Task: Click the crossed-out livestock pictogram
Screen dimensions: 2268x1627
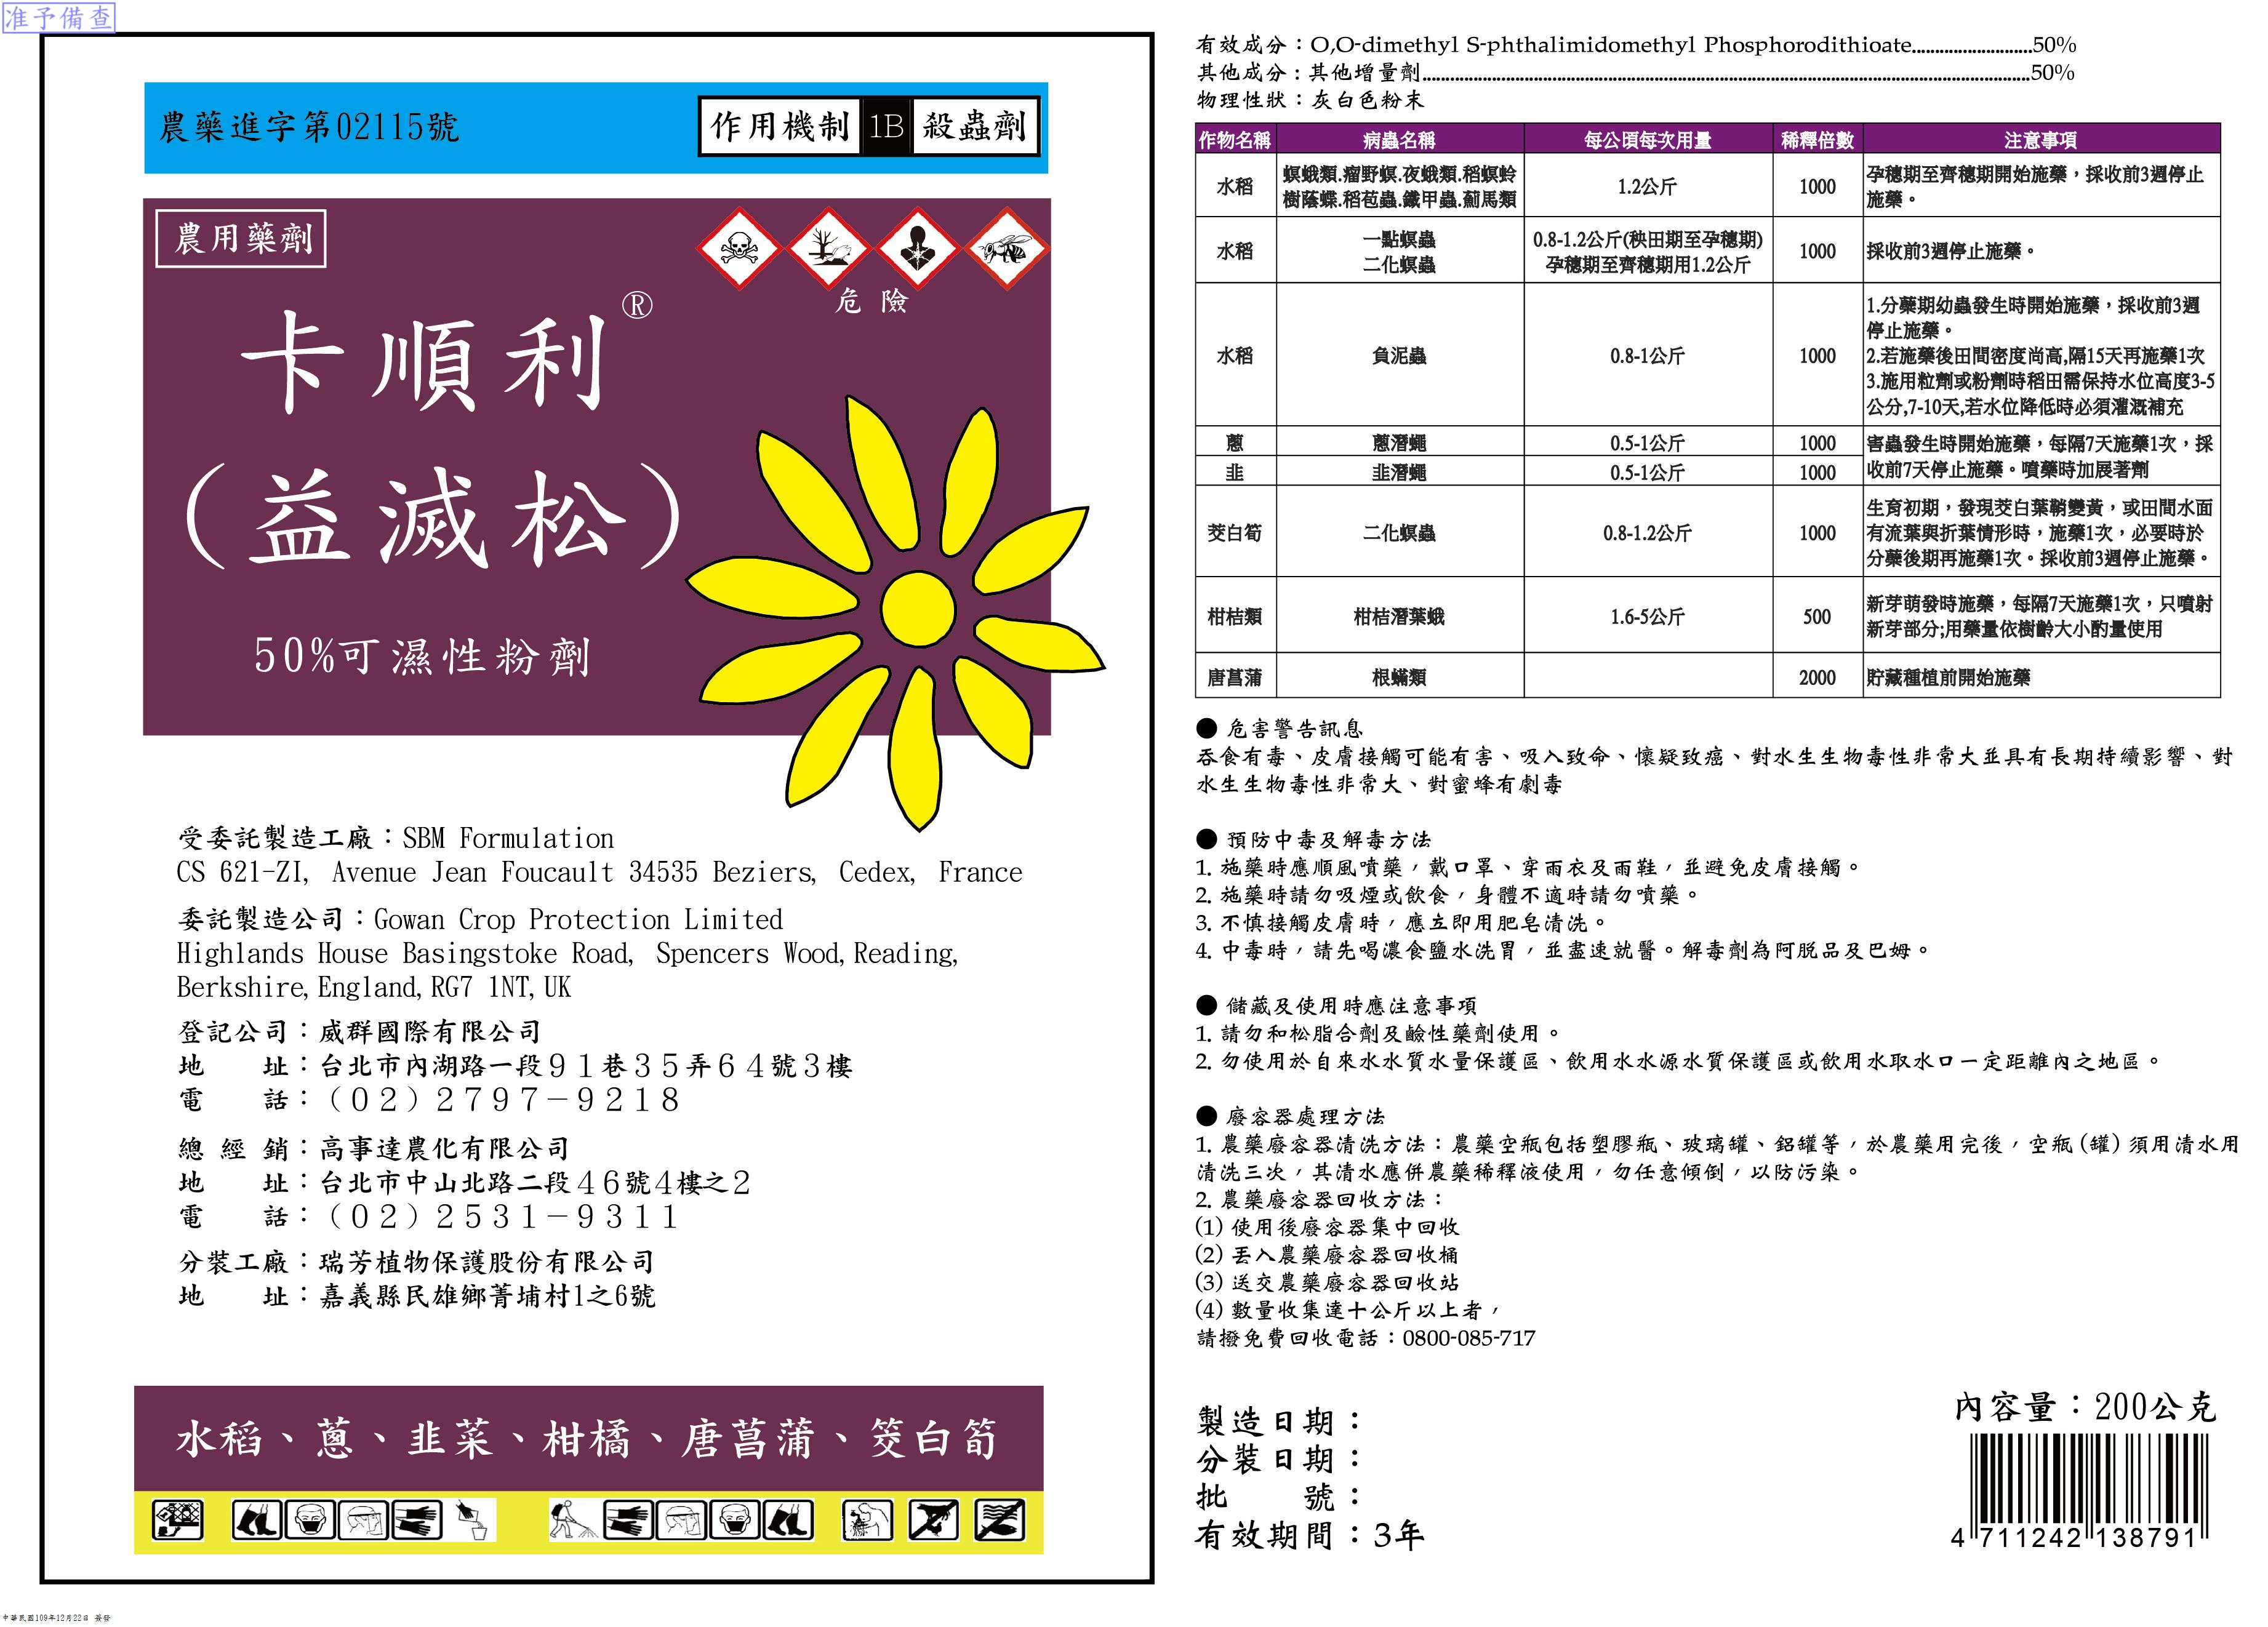Action: (x=933, y=1520)
